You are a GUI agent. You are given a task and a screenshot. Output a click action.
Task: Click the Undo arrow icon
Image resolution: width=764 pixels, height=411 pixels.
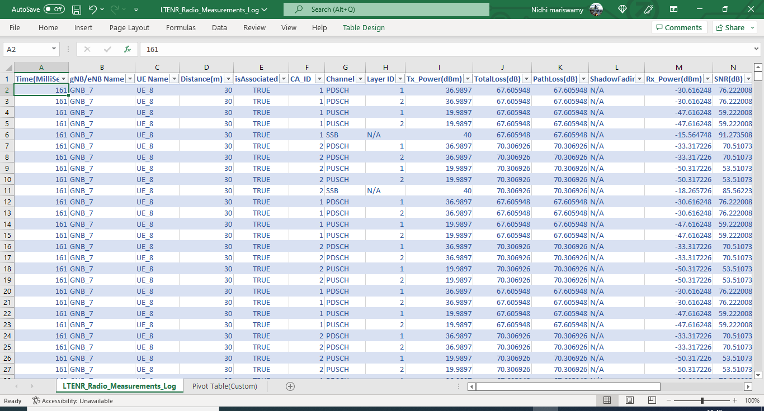pyautogui.click(x=93, y=9)
